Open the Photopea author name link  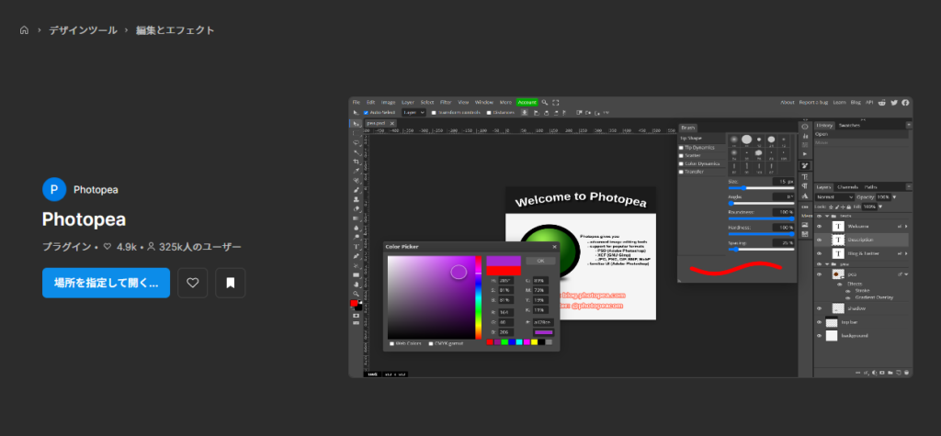point(96,189)
